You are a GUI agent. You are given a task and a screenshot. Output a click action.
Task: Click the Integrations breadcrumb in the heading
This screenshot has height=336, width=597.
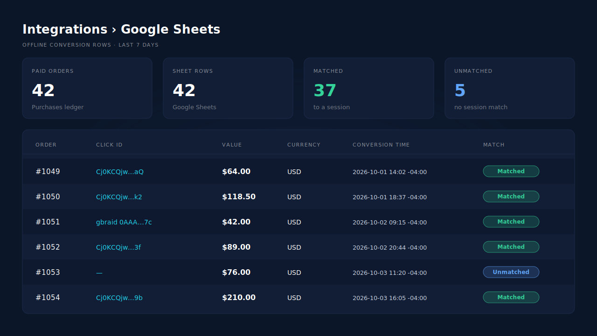(x=65, y=29)
